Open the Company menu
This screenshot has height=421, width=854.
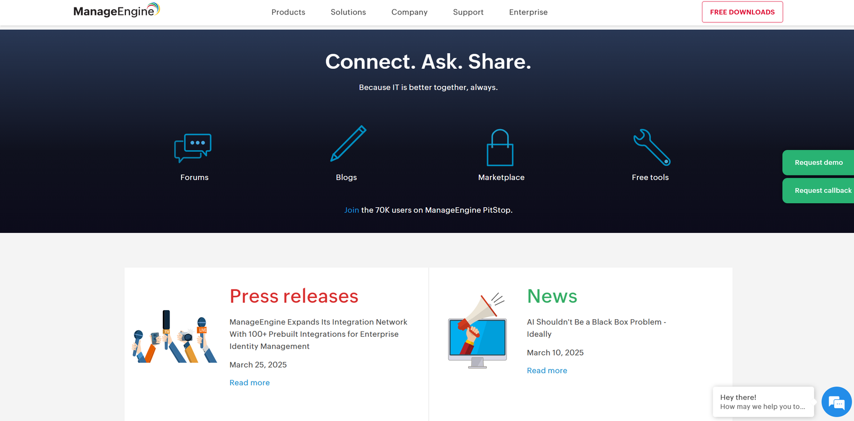pos(409,12)
